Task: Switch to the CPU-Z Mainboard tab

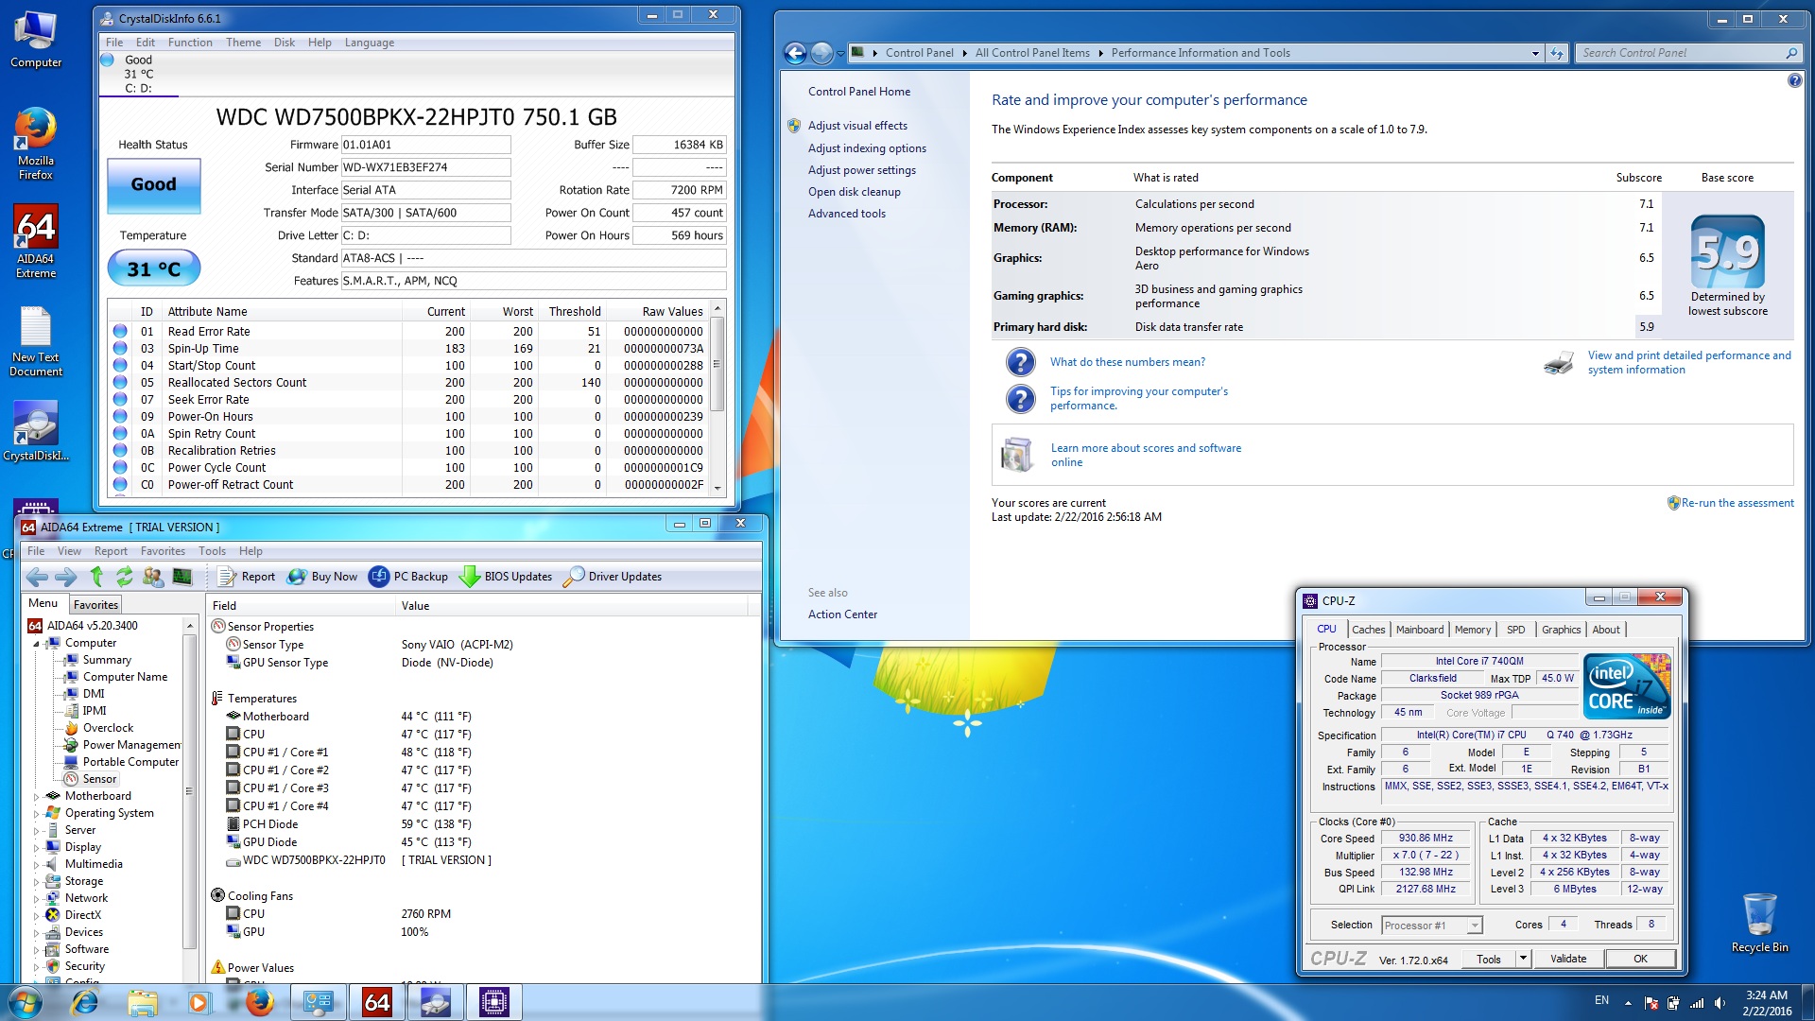Action: (x=1419, y=630)
